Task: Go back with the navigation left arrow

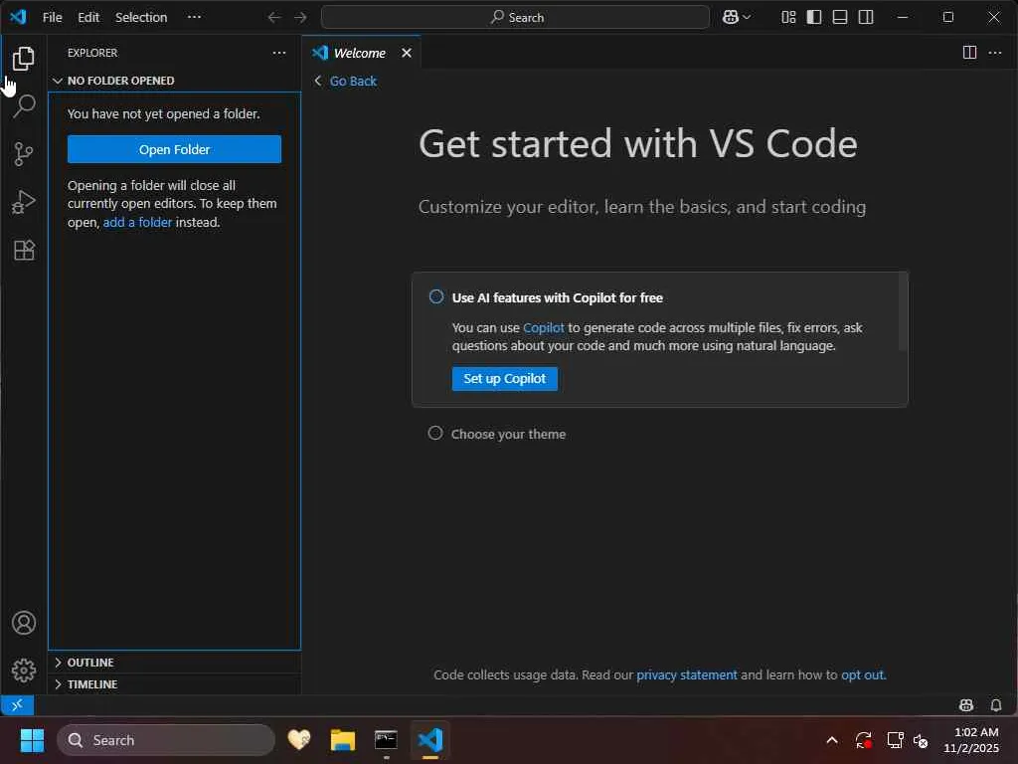Action: 274,17
